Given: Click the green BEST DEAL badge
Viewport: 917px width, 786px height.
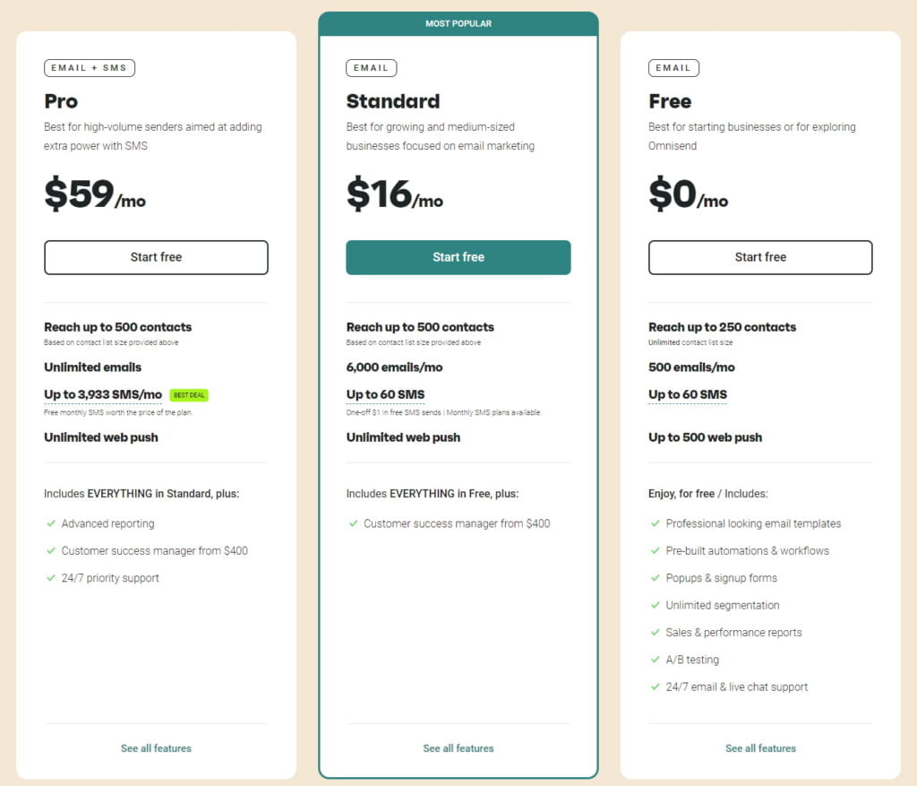Looking at the screenshot, I should tap(188, 395).
